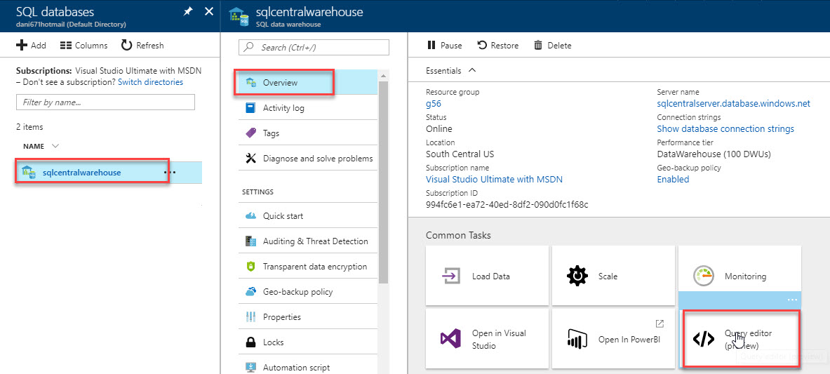The width and height of the screenshot is (830, 374).
Task: Click the Filter by name field
Action: pyautogui.click(x=105, y=102)
